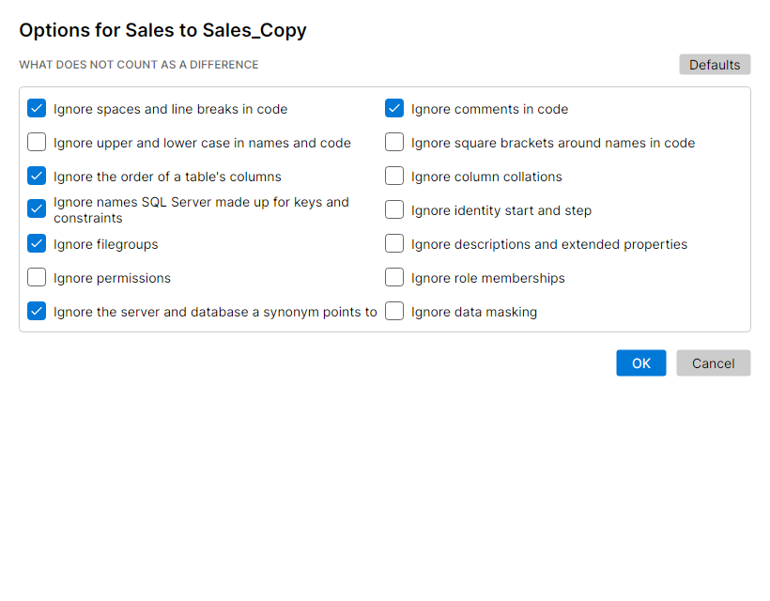This screenshot has width=770, height=601.
Task: Click the 'Ignore data masking' label text
Action: click(x=474, y=313)
